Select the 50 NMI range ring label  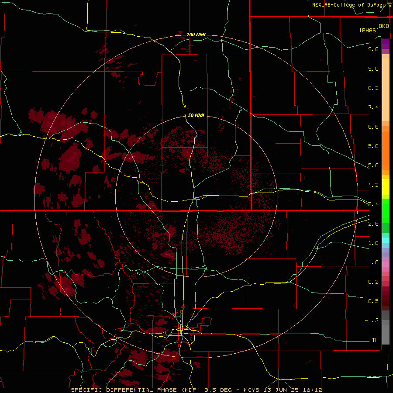pyautogui.click(x=196, y=116)
